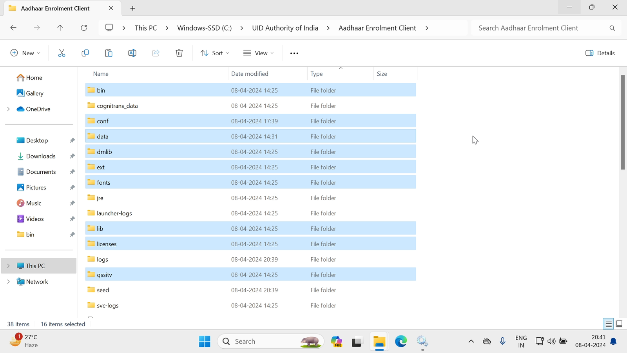Expand chevron after UID Authority of India
This screenshot has height=353, width=627.
coord(328,28)
